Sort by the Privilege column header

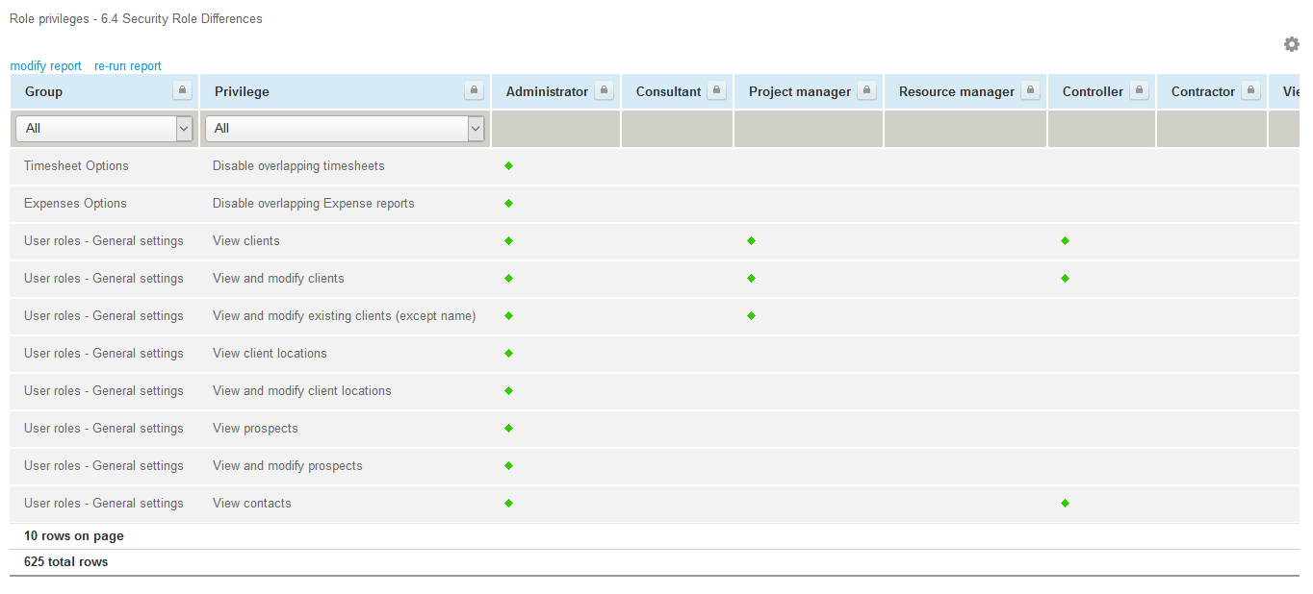242,91
